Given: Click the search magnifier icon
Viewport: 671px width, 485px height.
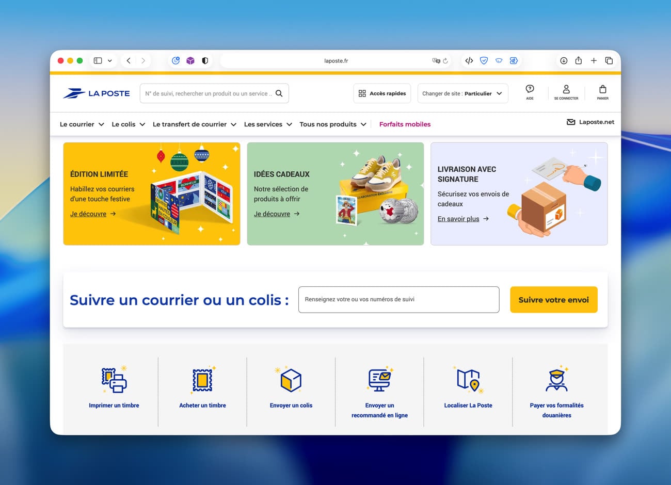Looking at the screenshot, I should point(279,93).
